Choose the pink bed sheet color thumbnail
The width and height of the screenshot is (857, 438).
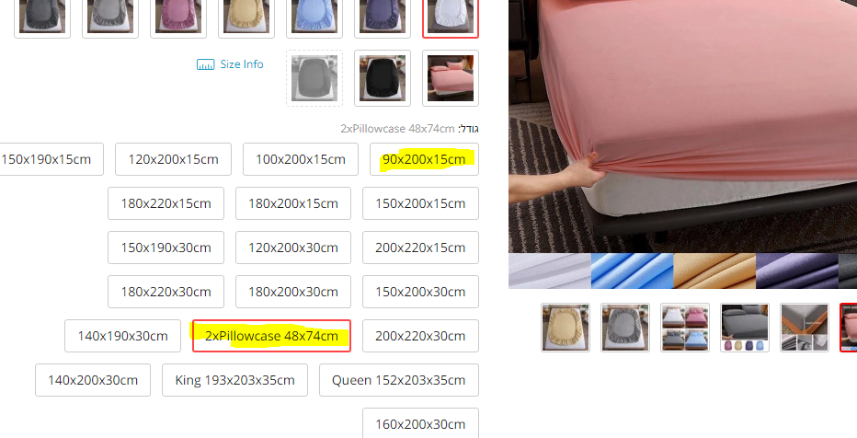pyautogui.click(x=451, y=78)
